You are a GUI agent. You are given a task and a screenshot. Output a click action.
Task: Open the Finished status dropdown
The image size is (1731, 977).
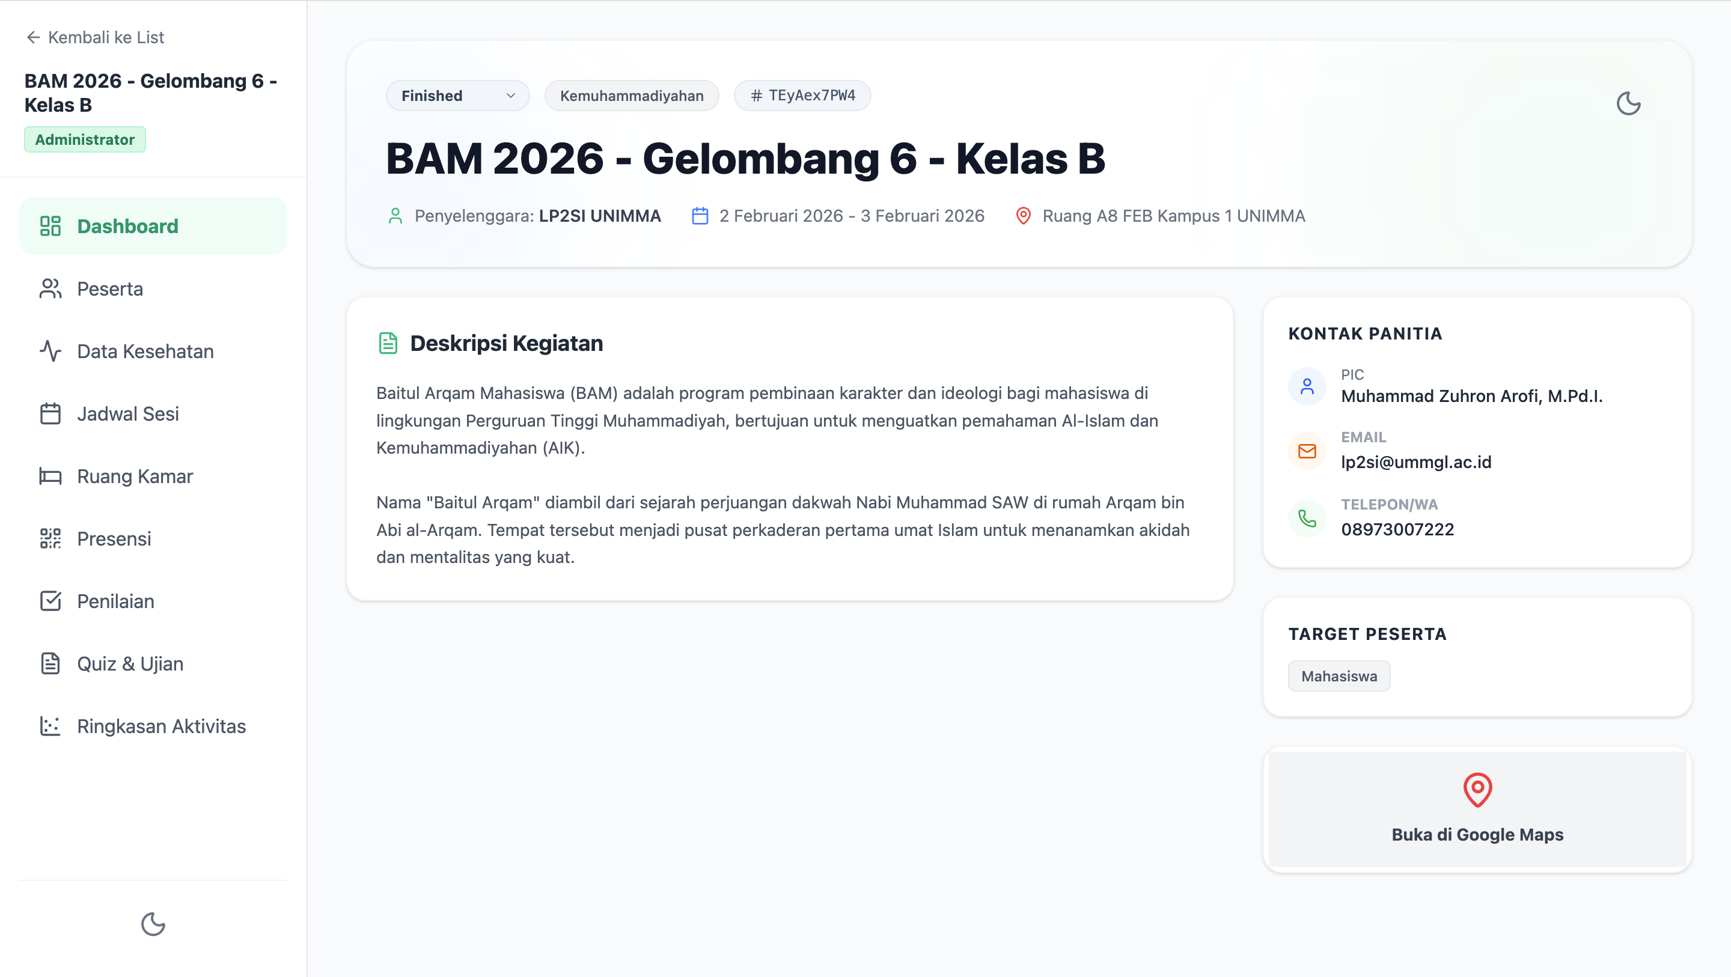(457, 96)
